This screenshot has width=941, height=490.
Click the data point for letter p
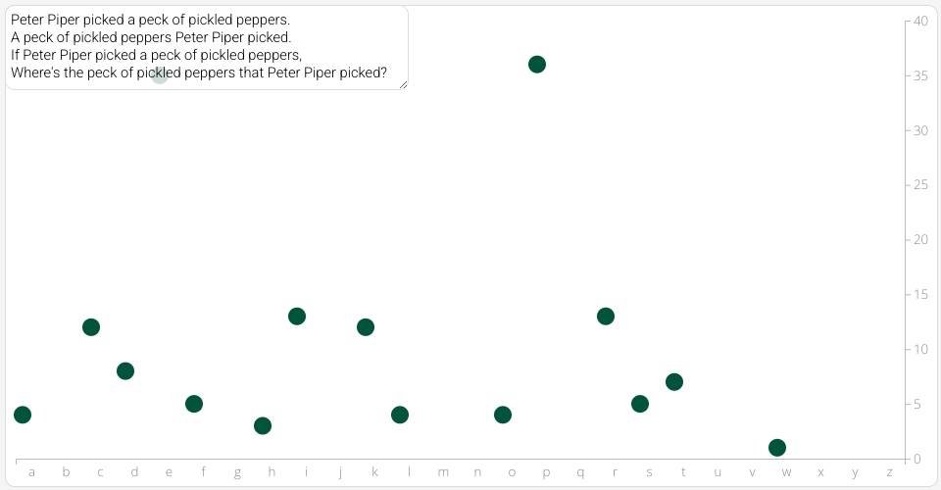[537, 64]
